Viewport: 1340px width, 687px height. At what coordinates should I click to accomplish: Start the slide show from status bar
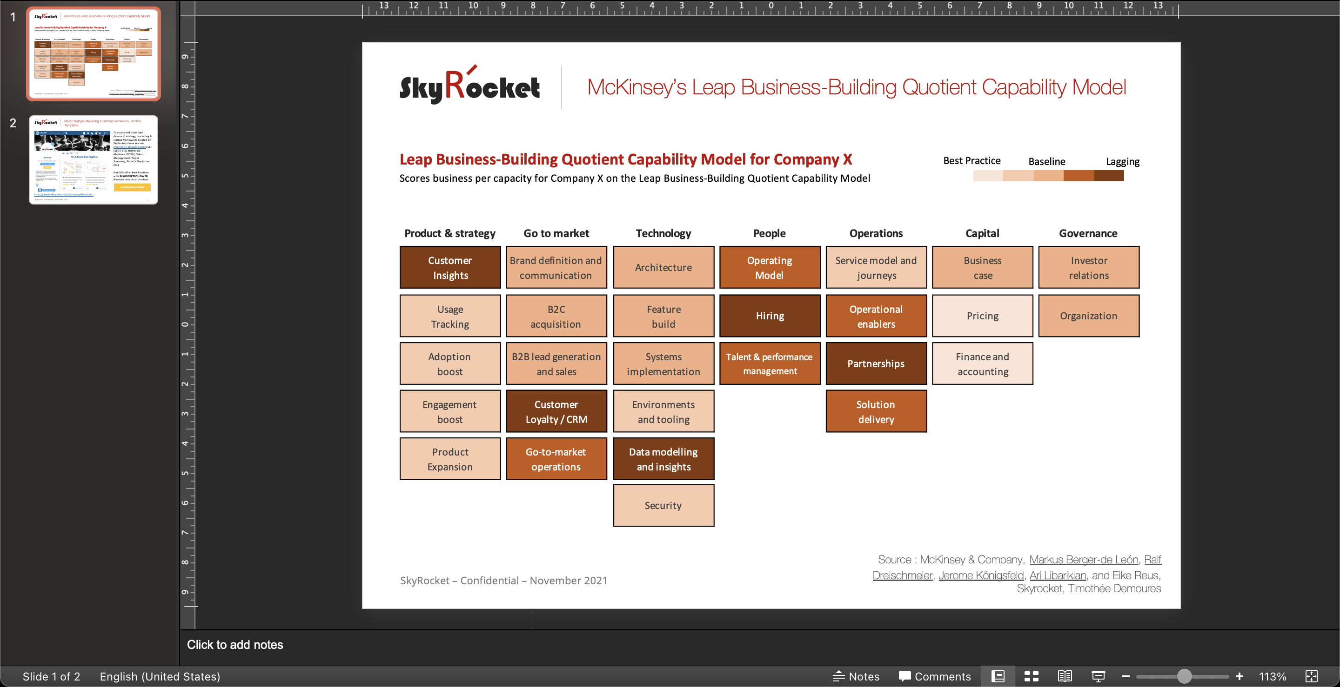pos(1098,676)
